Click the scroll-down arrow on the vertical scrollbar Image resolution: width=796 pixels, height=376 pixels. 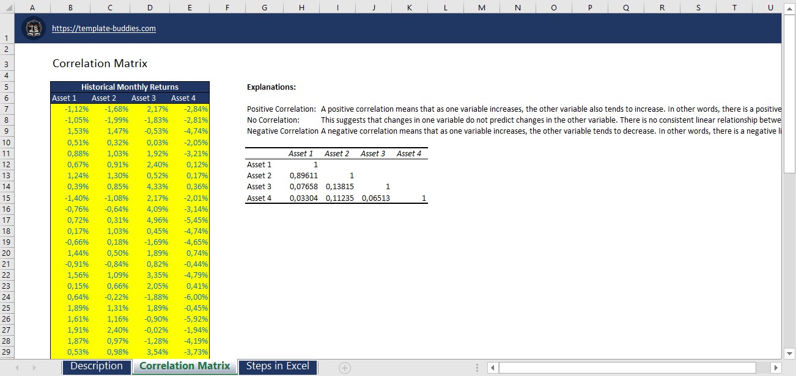coord(789,353)
